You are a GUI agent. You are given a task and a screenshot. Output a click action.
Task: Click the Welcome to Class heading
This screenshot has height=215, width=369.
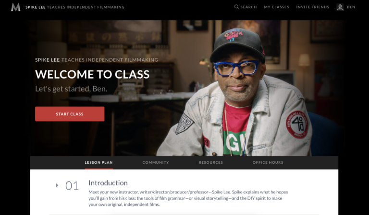point(92,74)
